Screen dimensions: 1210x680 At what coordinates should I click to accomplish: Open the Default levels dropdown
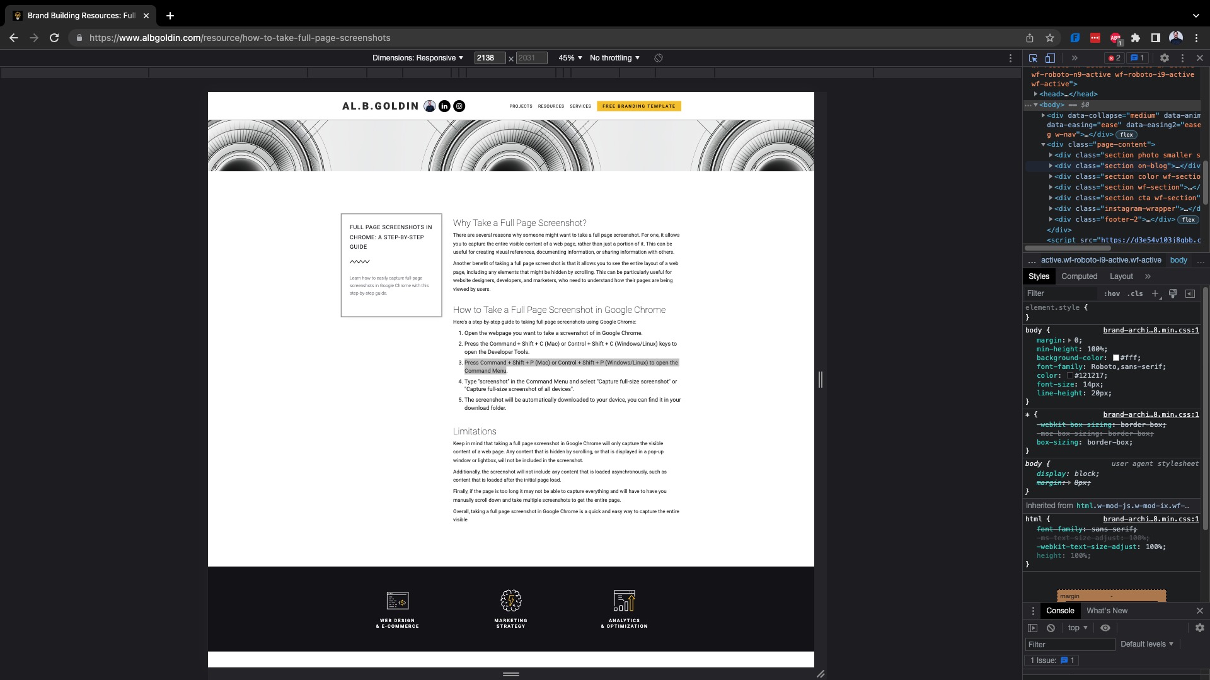(1147, 644)
